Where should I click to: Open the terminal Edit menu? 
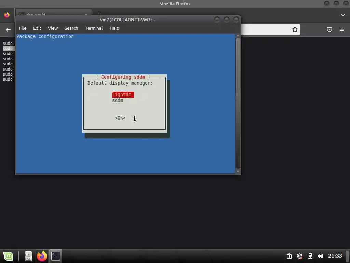click(37, 28)
